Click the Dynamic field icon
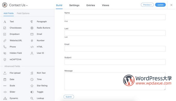 tap(5, 98)
